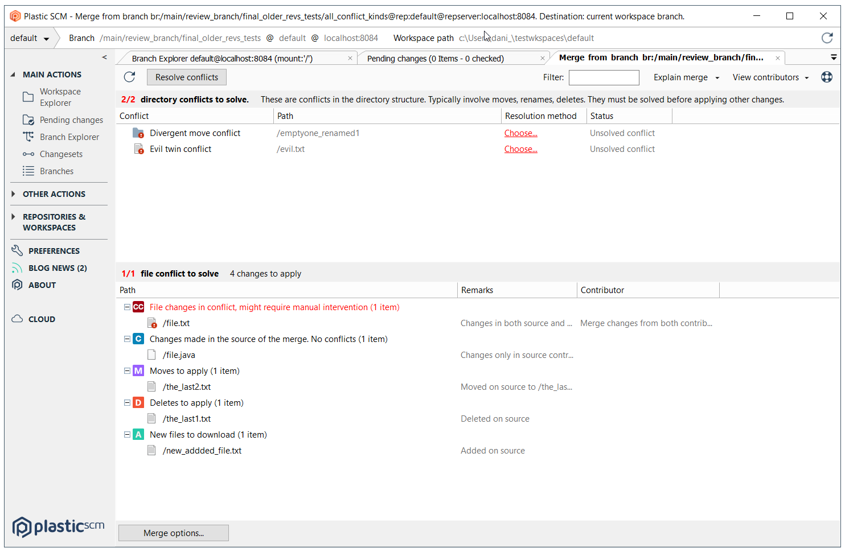Screen dimensions: 845x552
Task: Check Blog News notifications
Action: 57,267
